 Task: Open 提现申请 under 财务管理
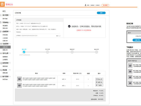pos(5,66)
